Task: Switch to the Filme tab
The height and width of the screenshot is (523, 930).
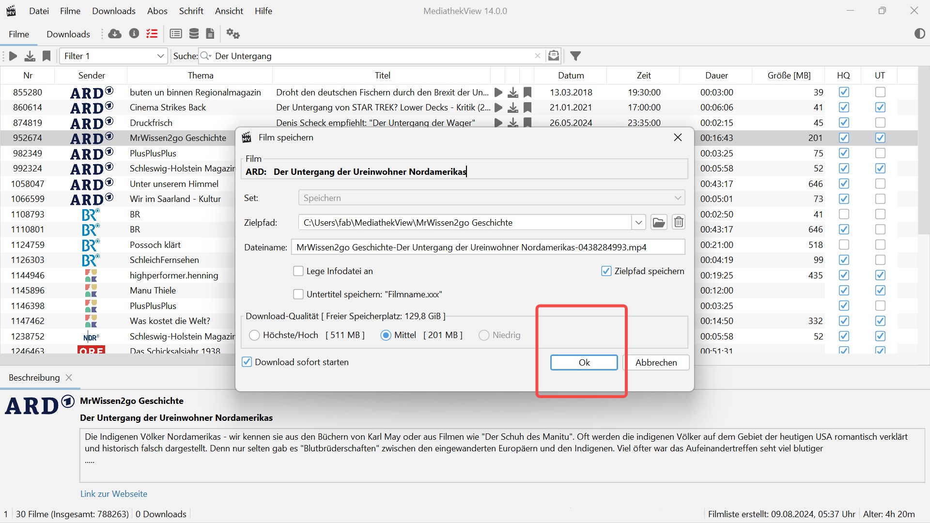Action: [x=19, y=34]
